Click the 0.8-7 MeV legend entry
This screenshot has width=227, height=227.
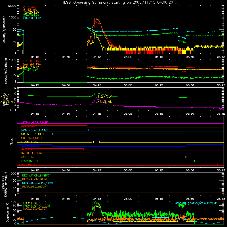click(x=31, y=67)
